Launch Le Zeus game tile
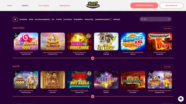This screenshot has width=186, height=104. tap(106, 41)
